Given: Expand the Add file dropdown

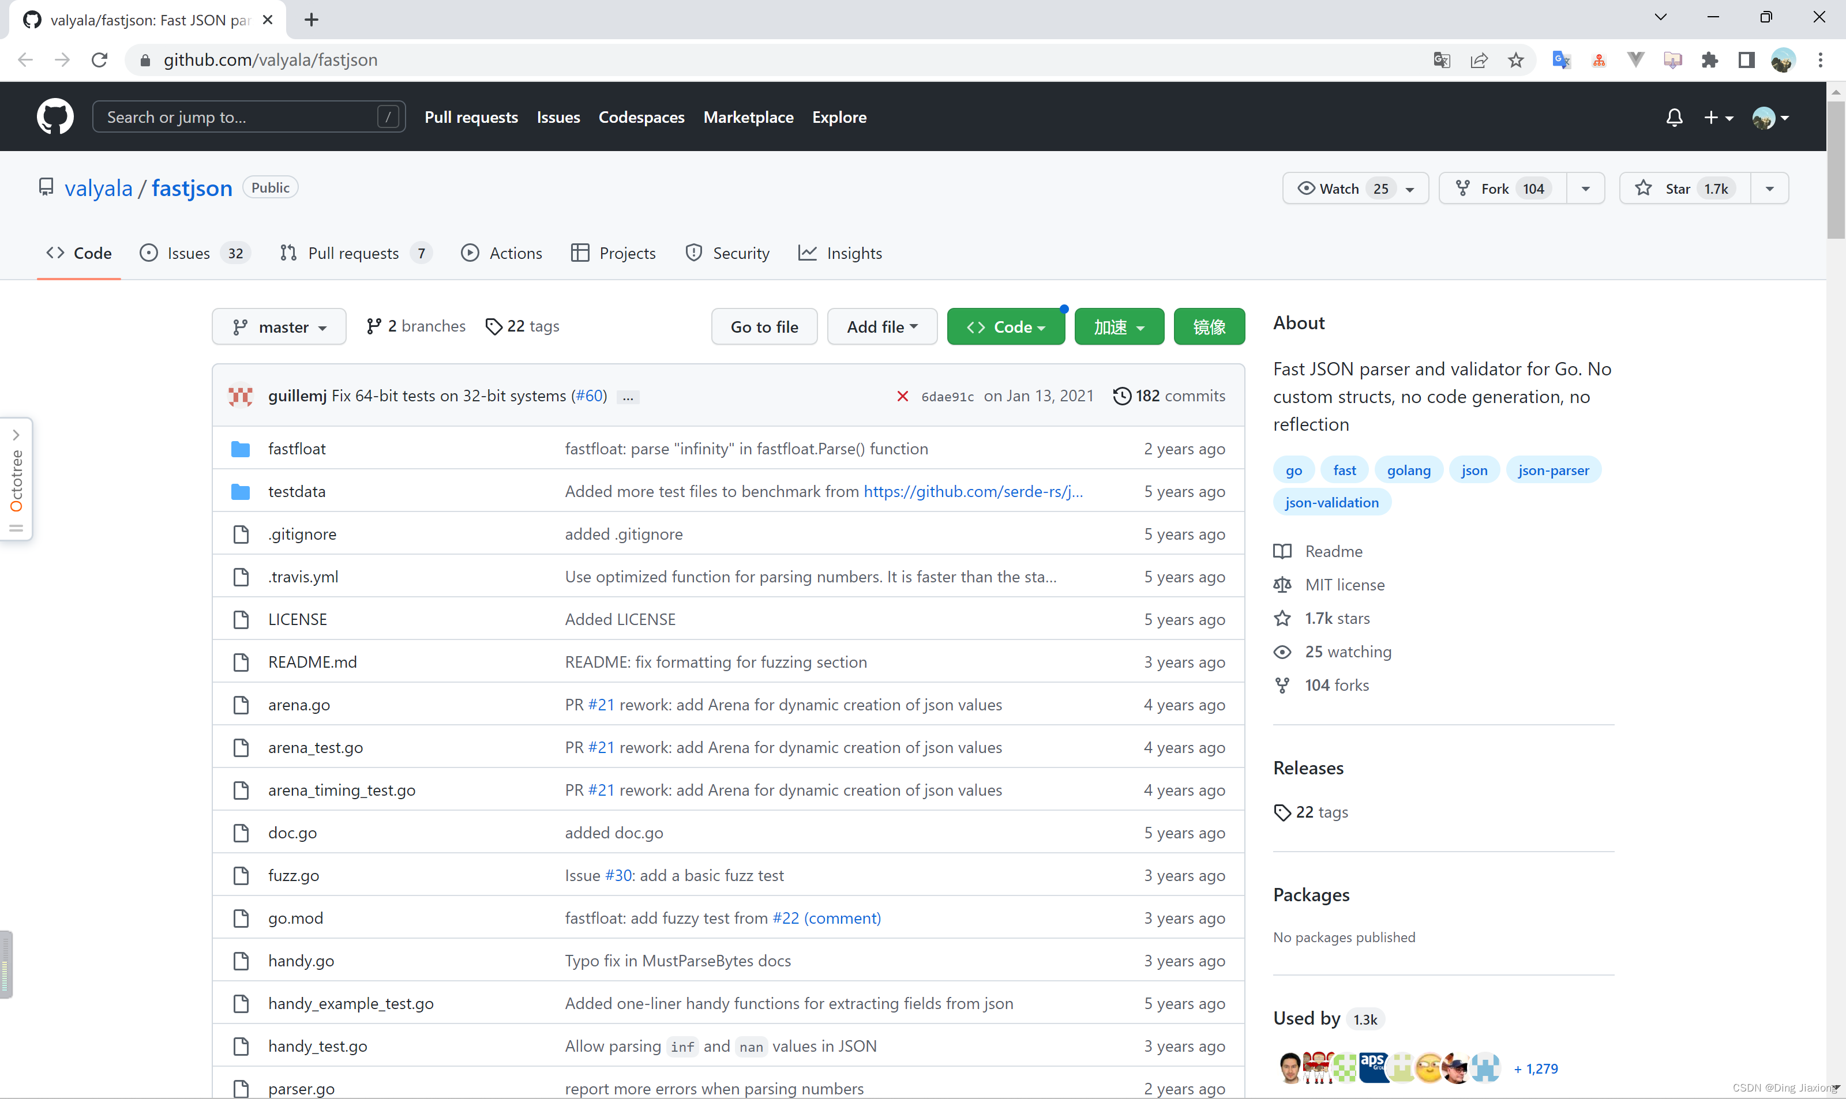Looking at the screenshot, I should click(881, 326).
